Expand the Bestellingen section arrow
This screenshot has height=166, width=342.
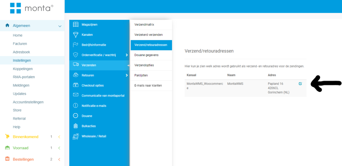click(59, 159)
